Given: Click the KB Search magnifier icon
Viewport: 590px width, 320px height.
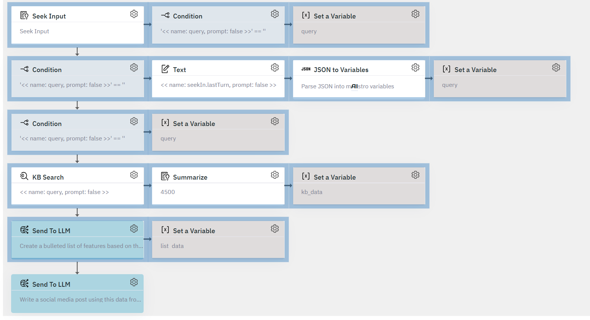Looking at the screenshot, I should [x=24, y=176].
